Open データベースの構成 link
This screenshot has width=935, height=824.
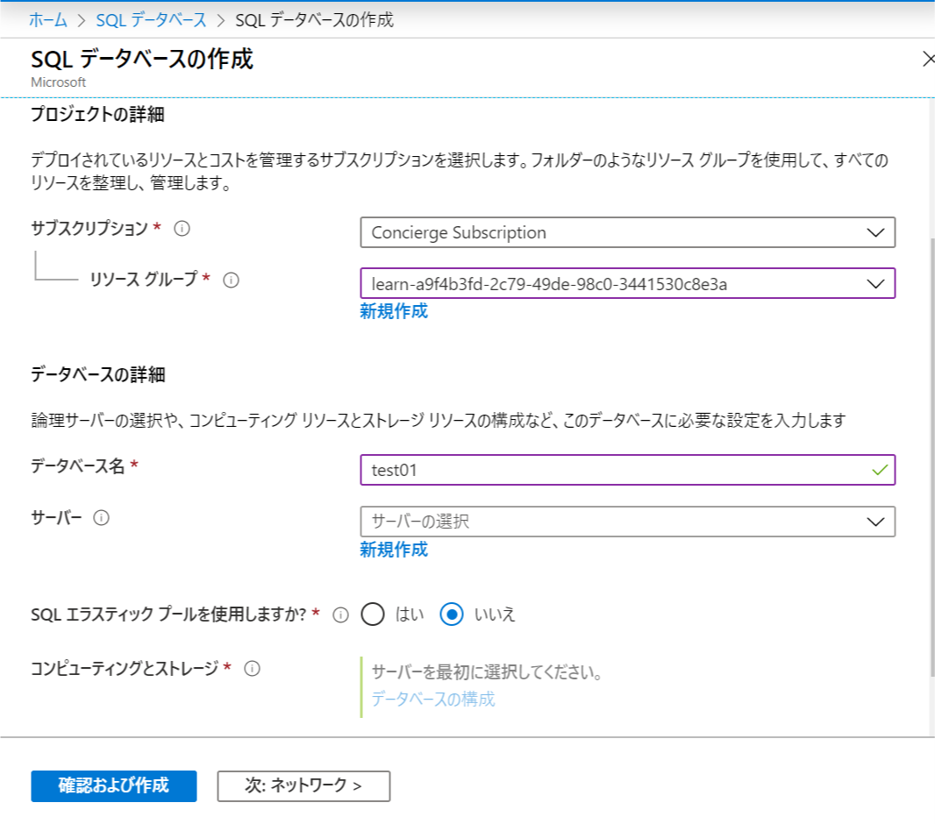pyautogui.click(x=433, y=699)
